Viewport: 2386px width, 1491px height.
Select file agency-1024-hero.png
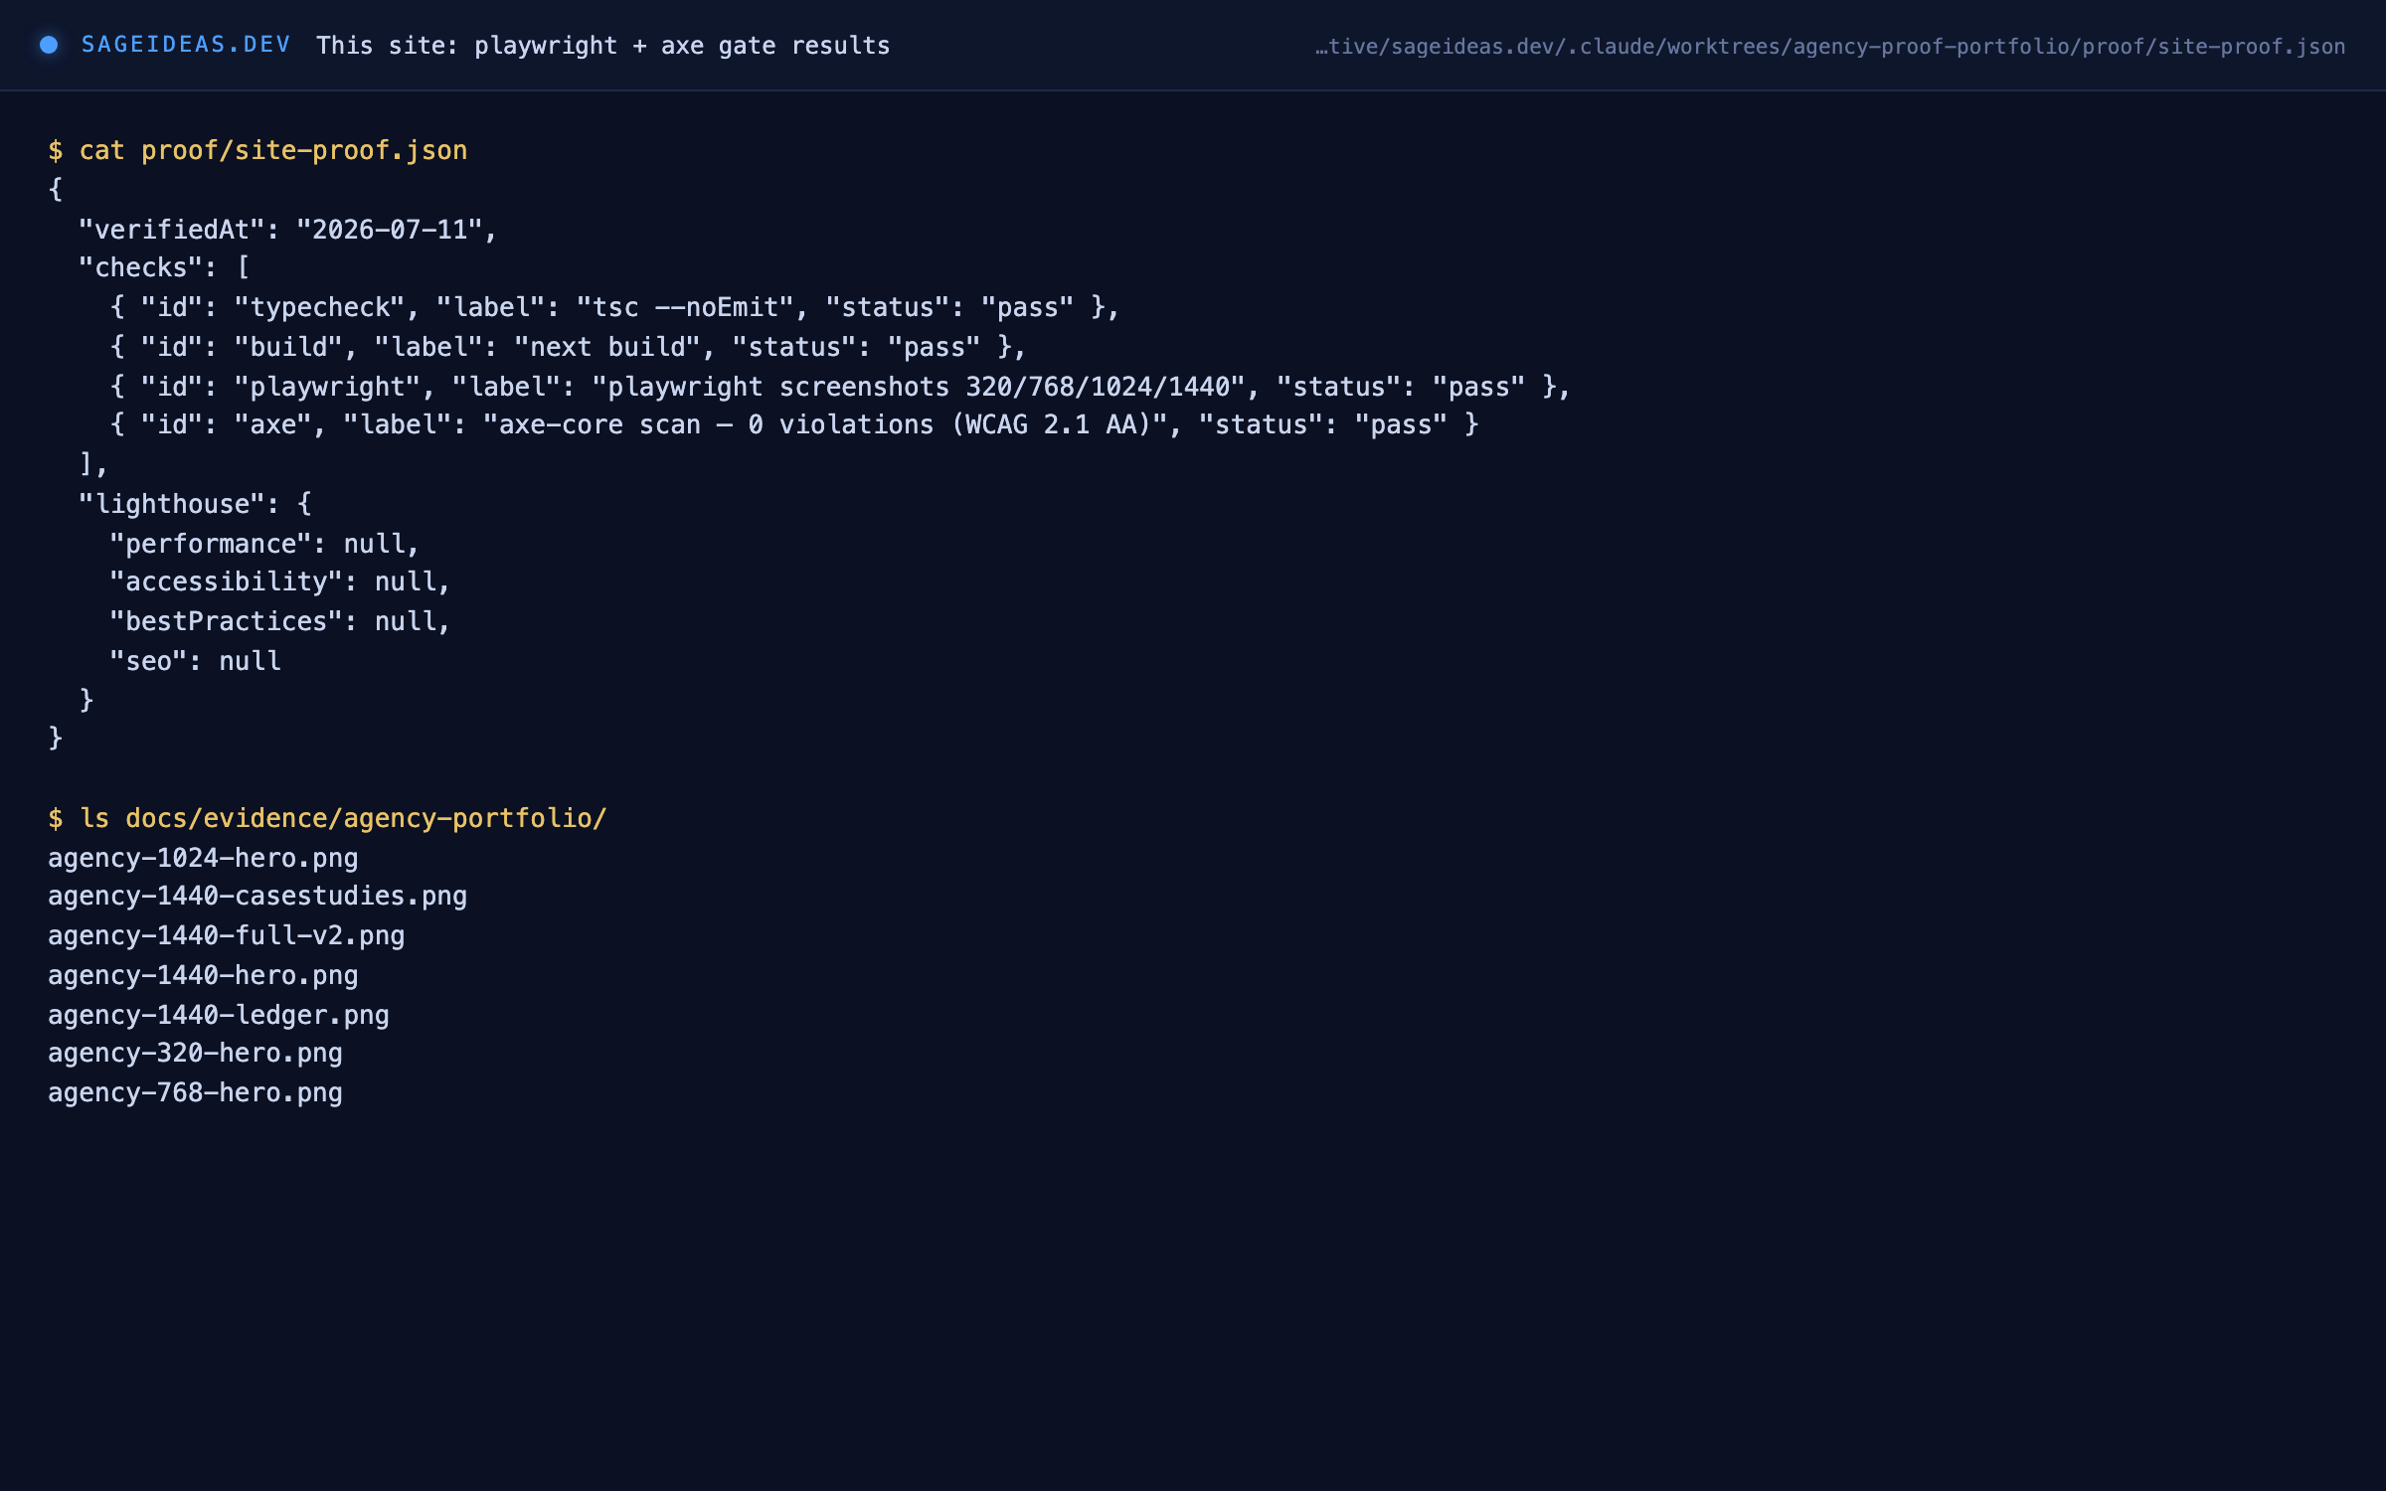point(203,858)
